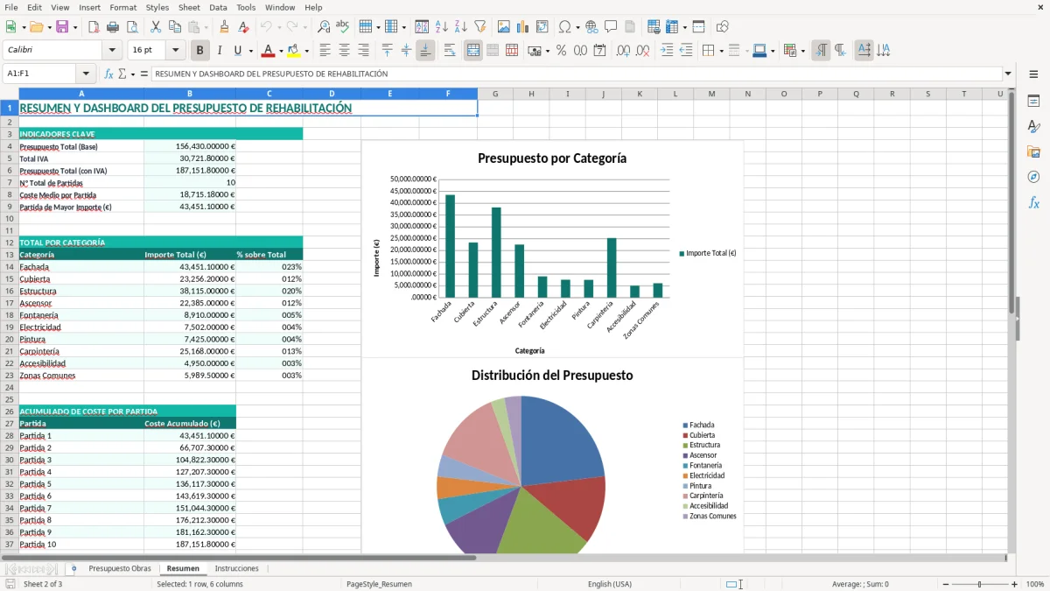This screenshot has width=1050, height=591.
Task: Toggle Left-To-Right text direction
Action: tap(821, 51)
